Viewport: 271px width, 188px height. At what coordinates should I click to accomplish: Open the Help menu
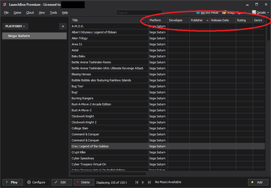[x=65, y=13]
